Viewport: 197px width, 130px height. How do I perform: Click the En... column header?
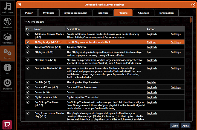pyautogui.click(x=29, y=29)
